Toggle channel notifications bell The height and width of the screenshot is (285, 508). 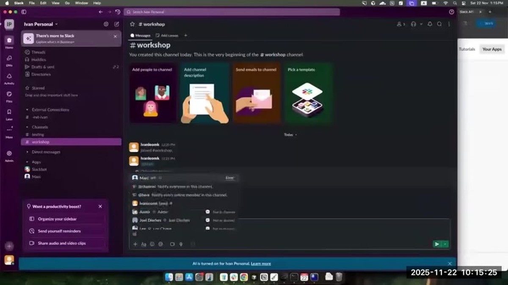point(430,24)
